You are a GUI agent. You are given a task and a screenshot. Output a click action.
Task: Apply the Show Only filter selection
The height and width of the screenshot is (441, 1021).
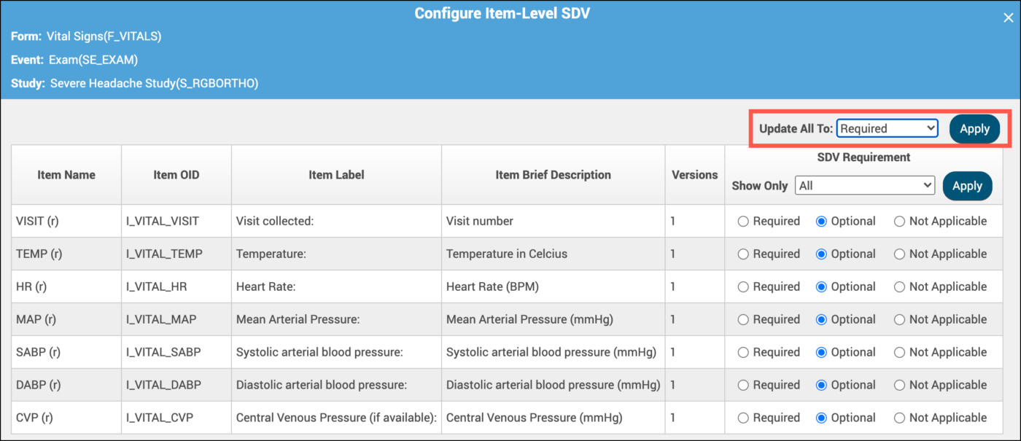point(968,185)
